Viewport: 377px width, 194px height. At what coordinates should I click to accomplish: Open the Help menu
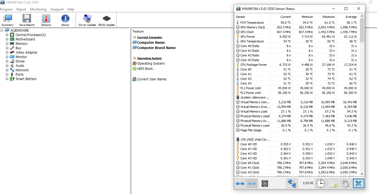pos(71,9)
